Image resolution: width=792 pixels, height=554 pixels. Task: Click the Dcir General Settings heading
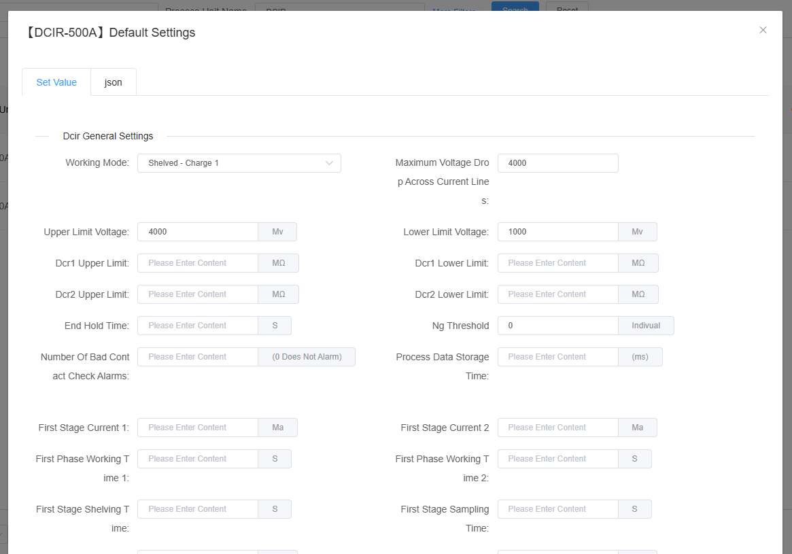tap(108, 137)
